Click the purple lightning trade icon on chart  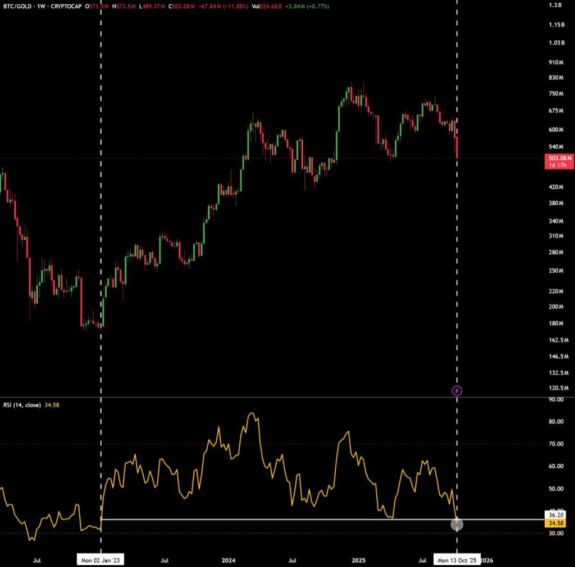457,391
